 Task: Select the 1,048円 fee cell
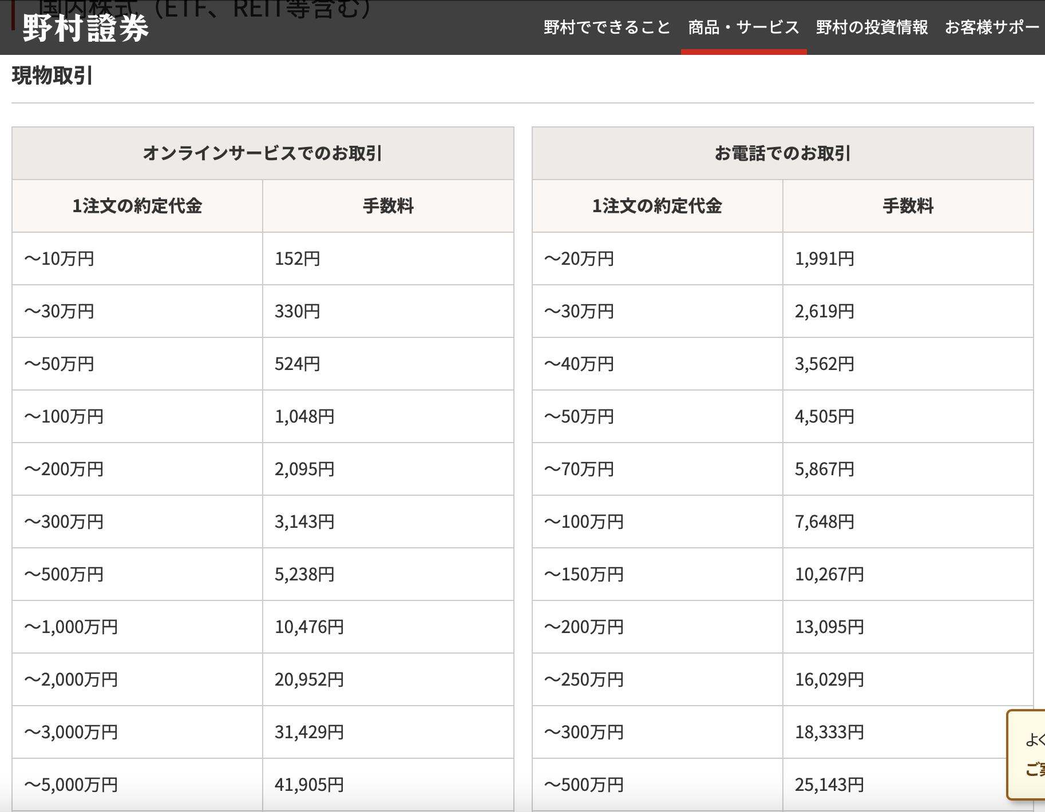point(388,416)
